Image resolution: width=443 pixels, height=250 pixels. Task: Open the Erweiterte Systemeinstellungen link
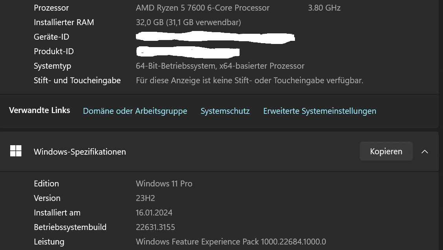pyautogui.click(x=320, y=111)
